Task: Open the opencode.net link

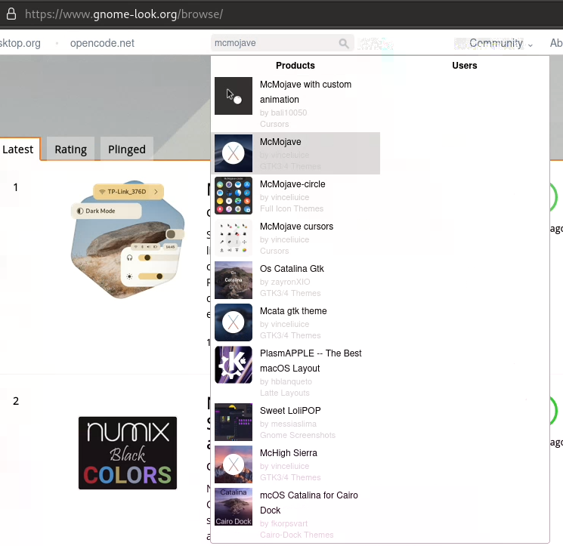Action: (x=102, y=43)
